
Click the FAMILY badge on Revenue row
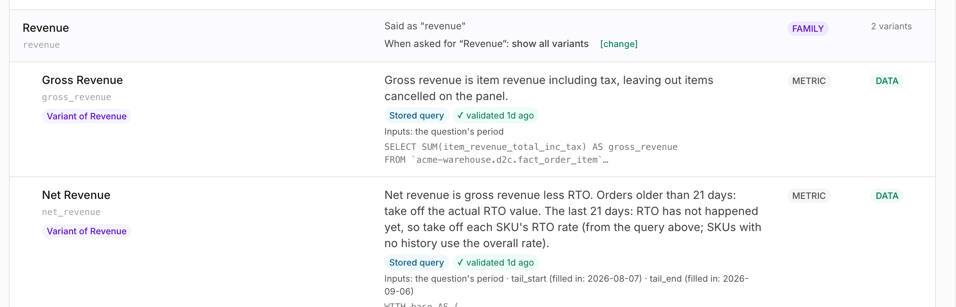click(808, 29)
